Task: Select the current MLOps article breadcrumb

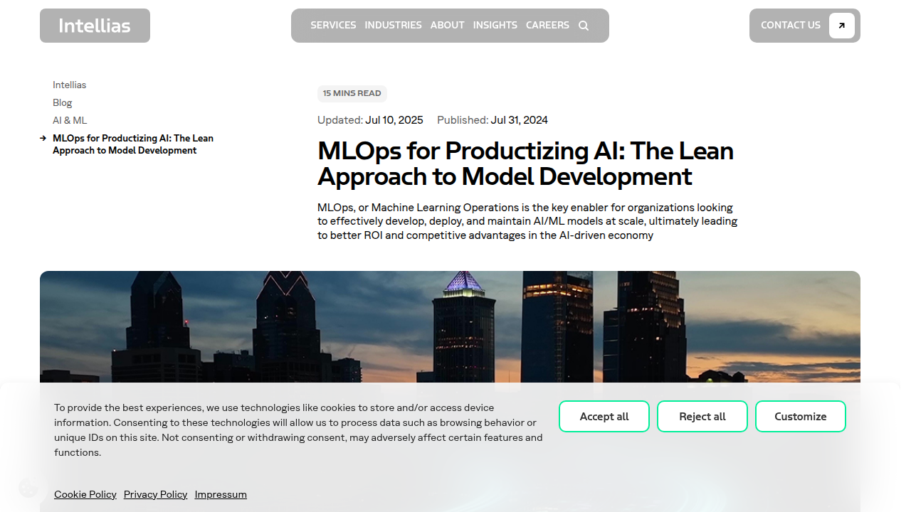Action: click(x=133, y=144)
